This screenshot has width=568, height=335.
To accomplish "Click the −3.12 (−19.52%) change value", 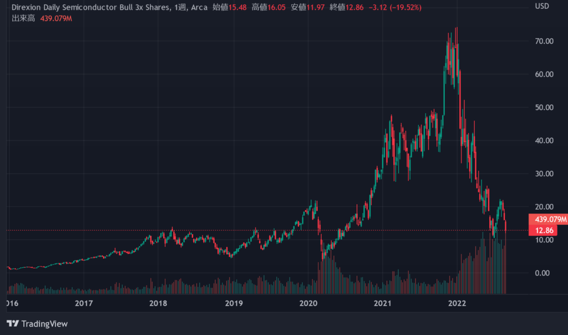I will coord(395,7).
